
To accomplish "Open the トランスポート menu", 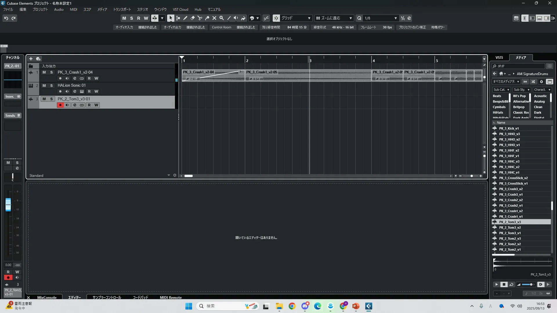I will tap(122, 9).
